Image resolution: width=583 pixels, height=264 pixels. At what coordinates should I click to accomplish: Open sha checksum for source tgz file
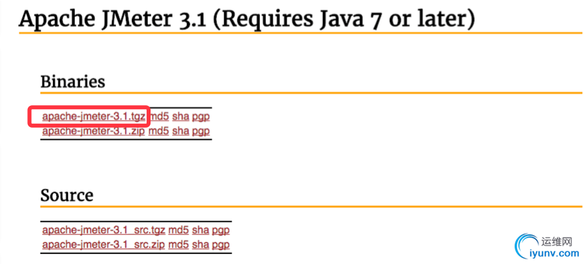tap(200, 230)
